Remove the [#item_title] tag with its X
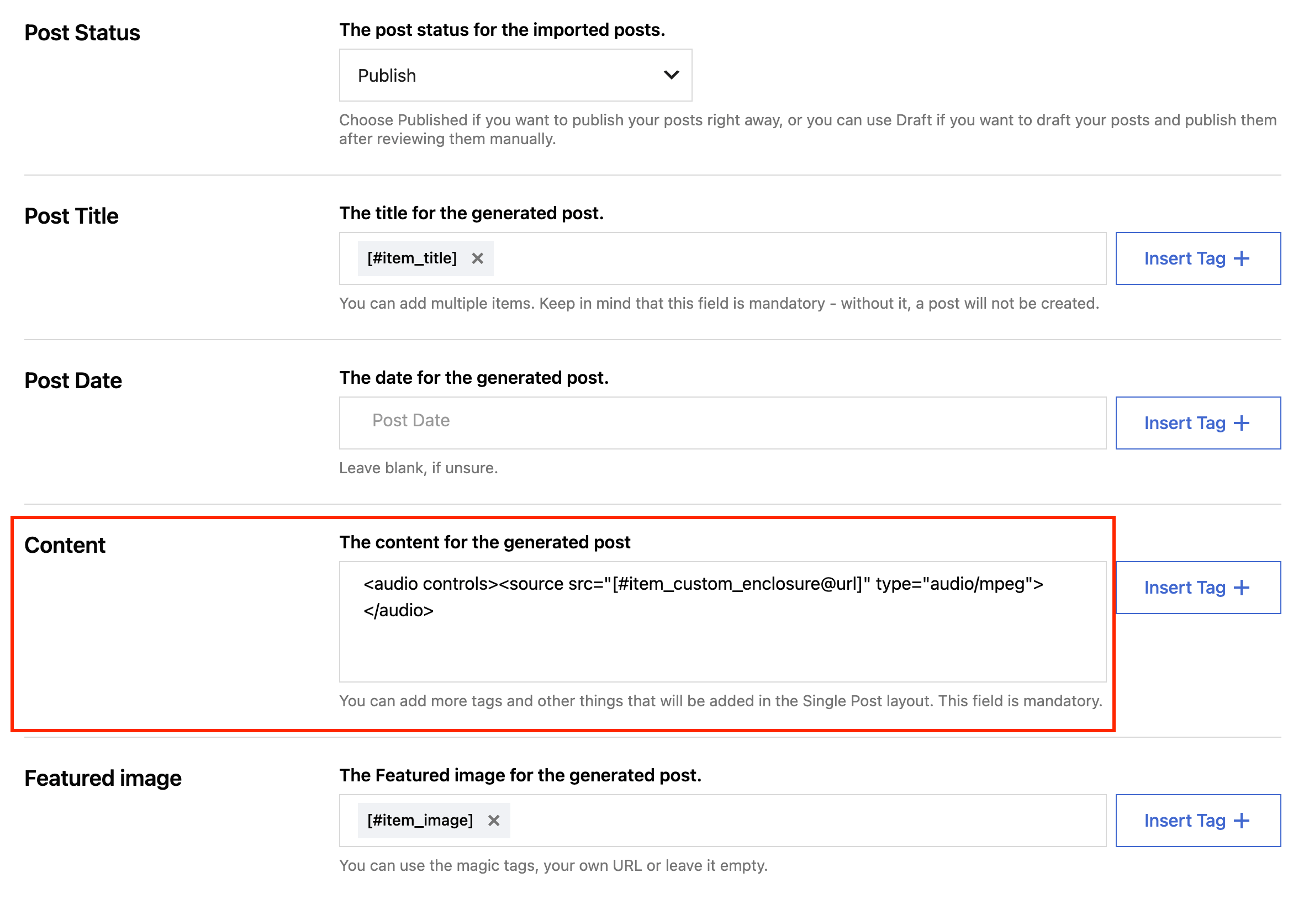 477,258
